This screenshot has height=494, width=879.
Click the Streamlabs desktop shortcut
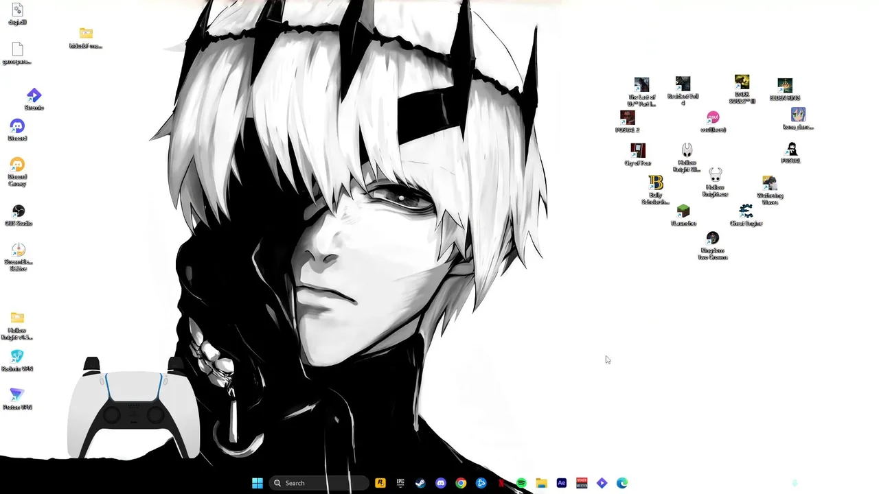19,257
